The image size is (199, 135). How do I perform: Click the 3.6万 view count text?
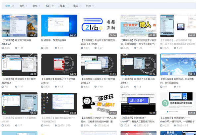pyautogui.click(x=47, y=87)
